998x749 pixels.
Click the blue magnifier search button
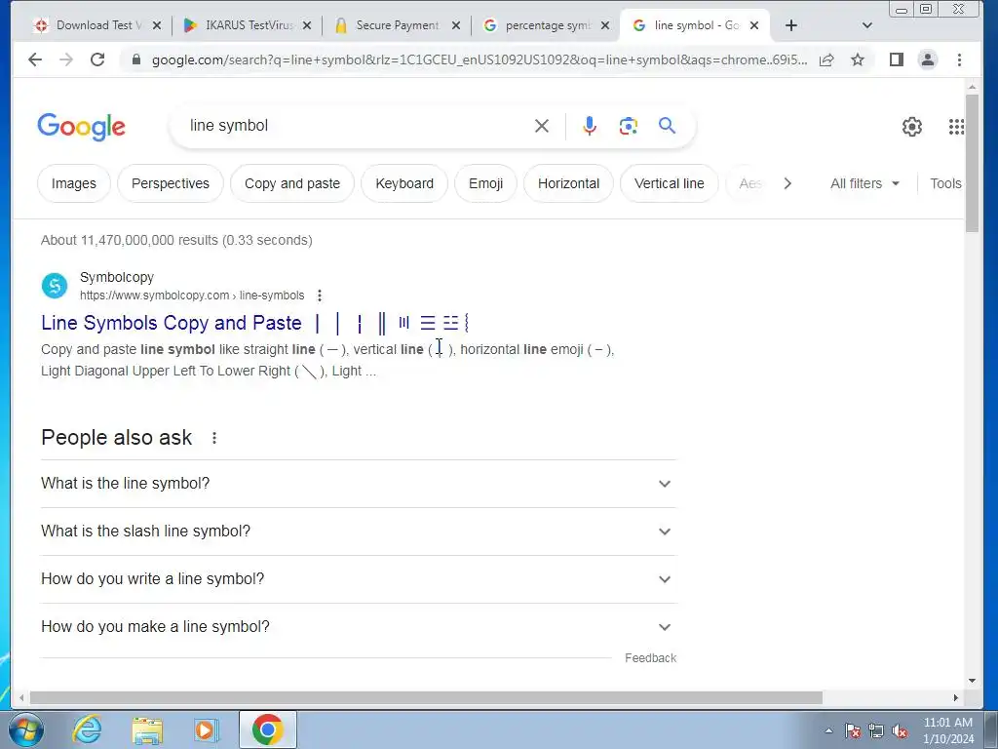667,126
